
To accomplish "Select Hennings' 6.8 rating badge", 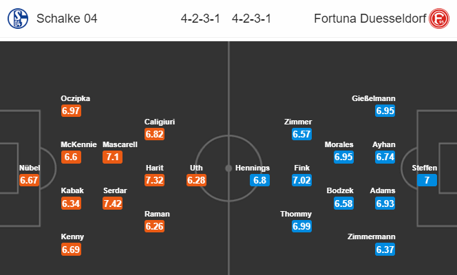I will tap(259, 180).
